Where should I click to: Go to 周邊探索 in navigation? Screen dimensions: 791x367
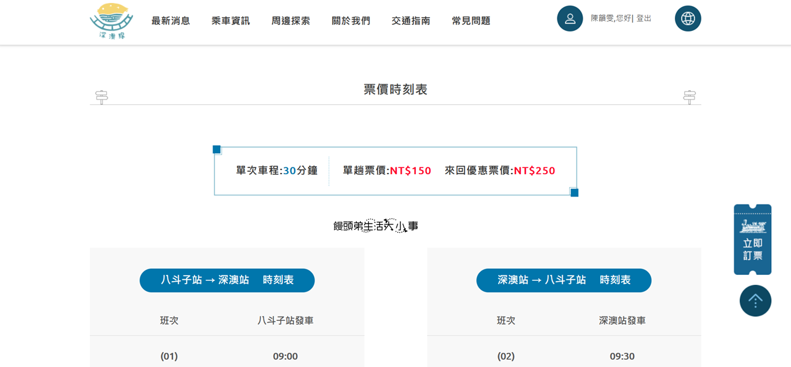(x=290, y=21)
